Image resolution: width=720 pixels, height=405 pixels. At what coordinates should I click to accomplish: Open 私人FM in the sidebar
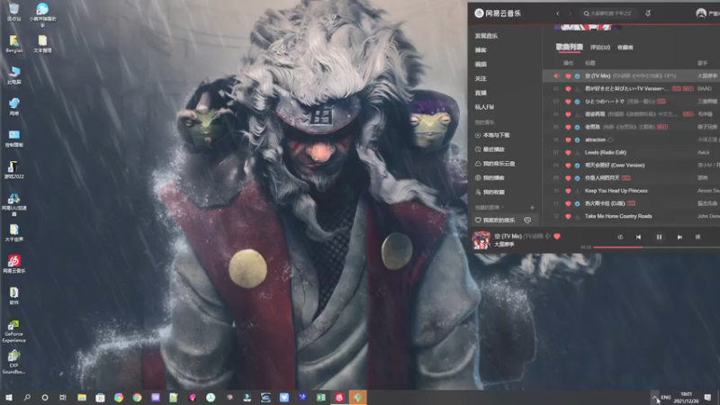[x=484, y=107]
